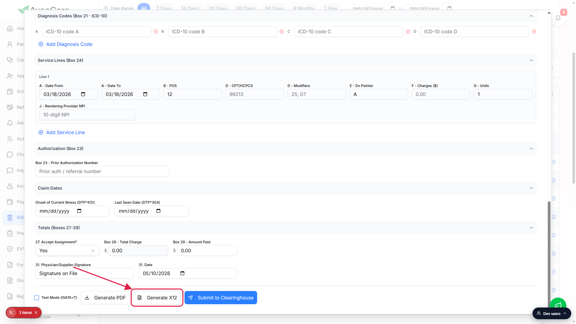Screen dimensions: 576x324
Task: Click Add Diagnosis Code link
Action: point(65,44)
